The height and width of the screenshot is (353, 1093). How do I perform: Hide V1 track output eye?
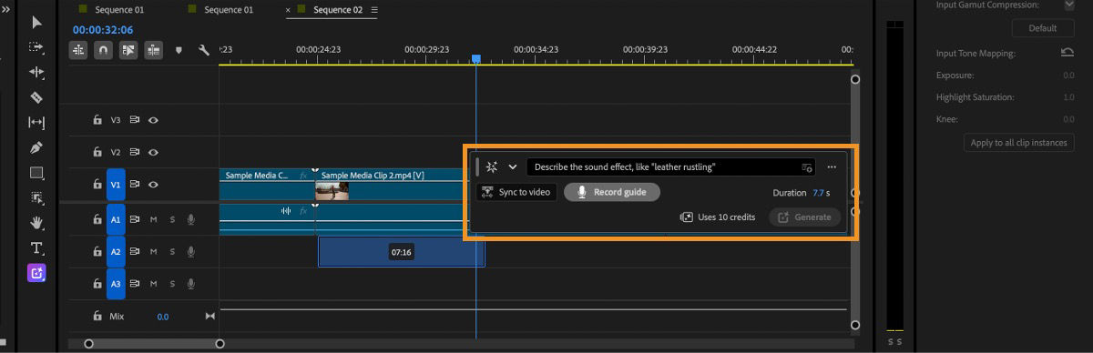click(153, 184)
